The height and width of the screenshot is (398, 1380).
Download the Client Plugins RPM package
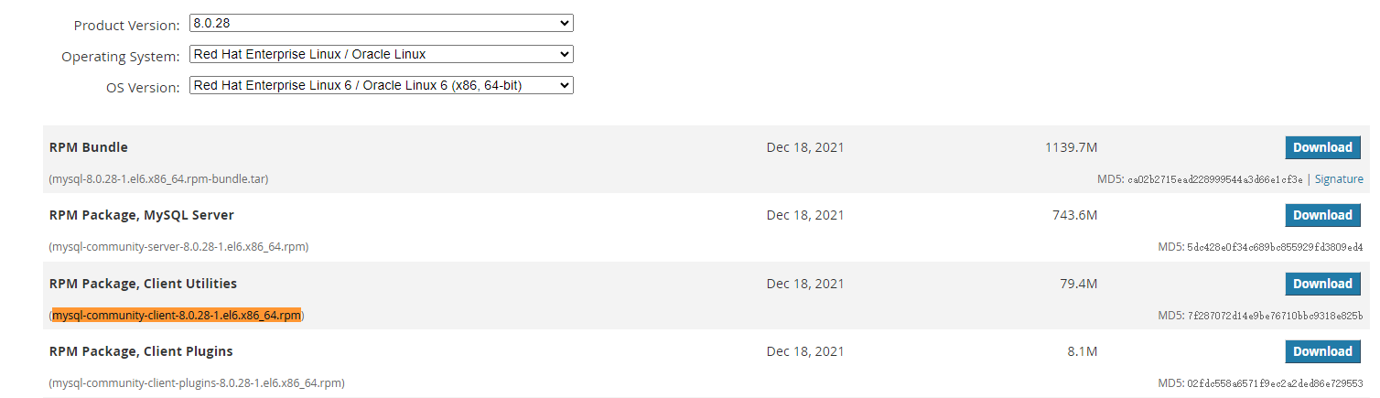(1322, 351)
